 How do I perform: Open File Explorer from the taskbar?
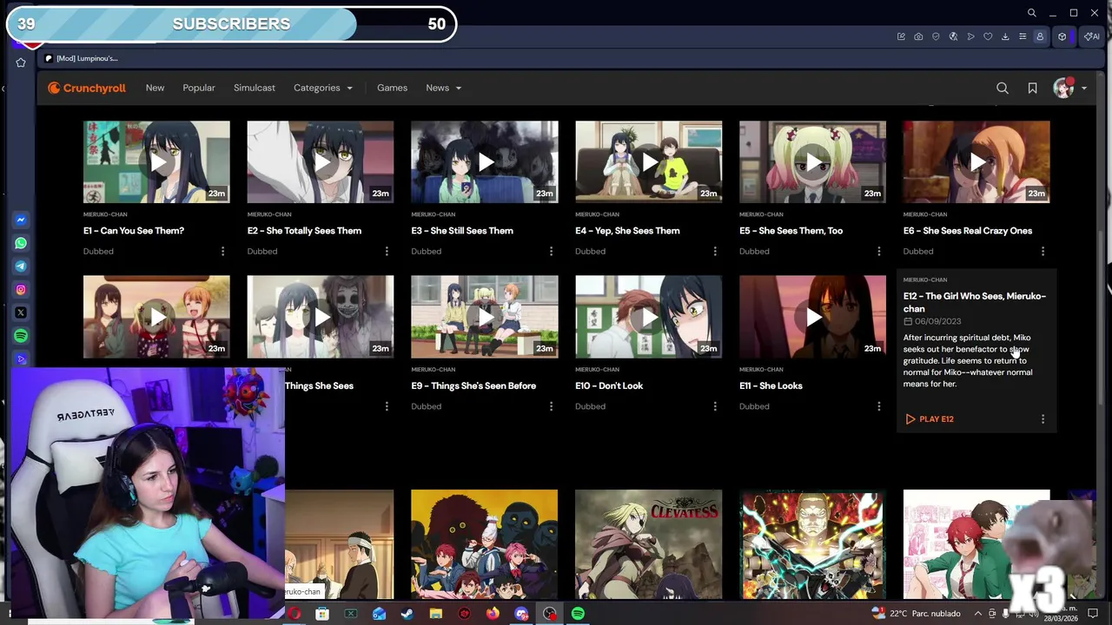[x=435, y=614]
